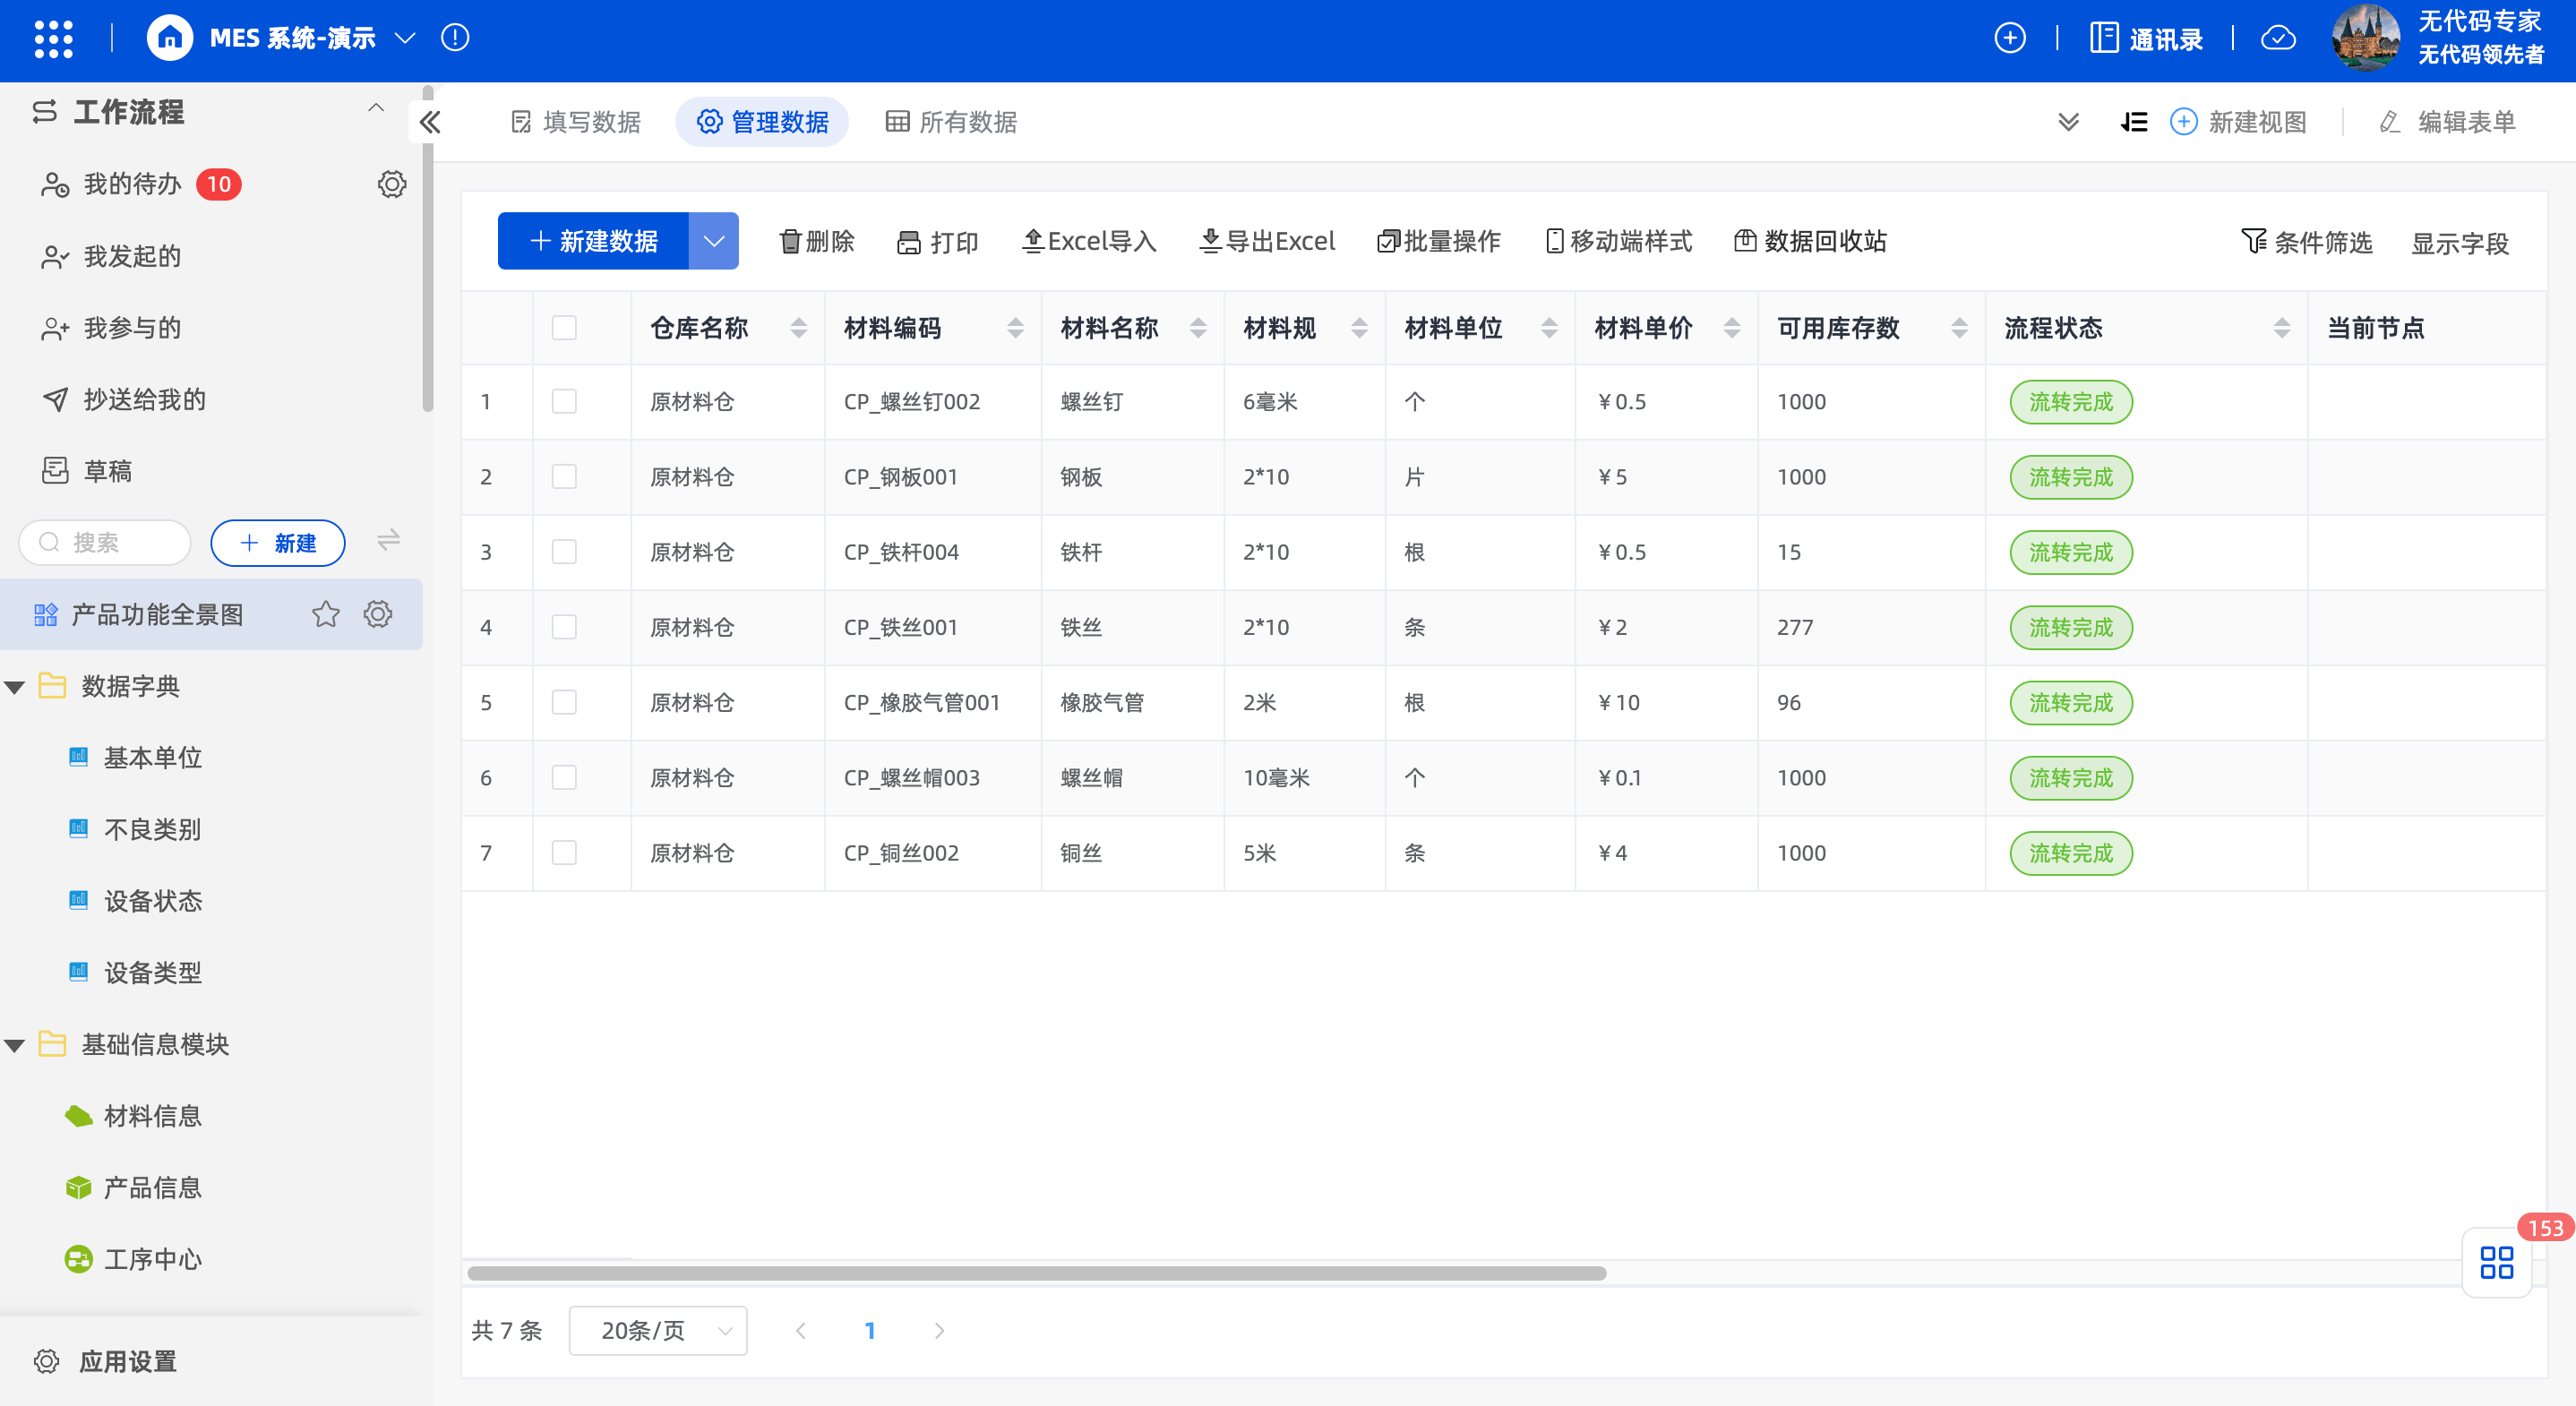This screenshot has width=2576, height=1406.
Task: Open the 20条/页 page size dropdown
Action: click(657, 1331)
